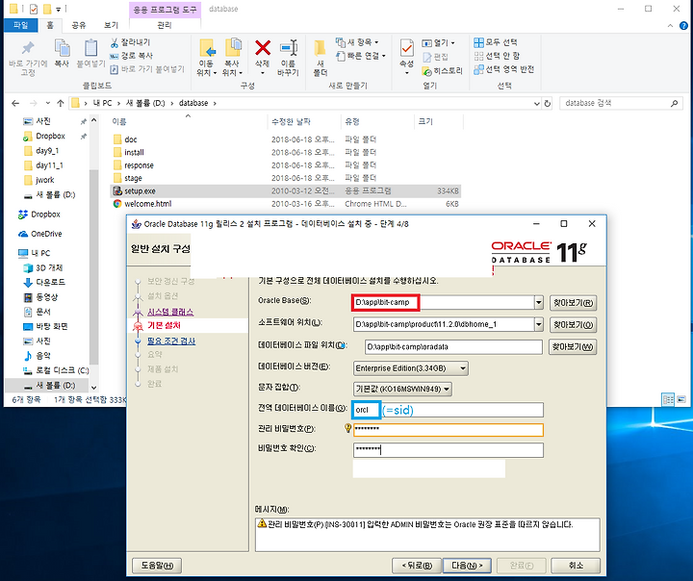Screen dimensions: 693x581
Task: Click the global database name field
Action: pos(449,410)
